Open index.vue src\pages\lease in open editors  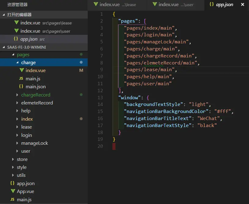(44, 23)
